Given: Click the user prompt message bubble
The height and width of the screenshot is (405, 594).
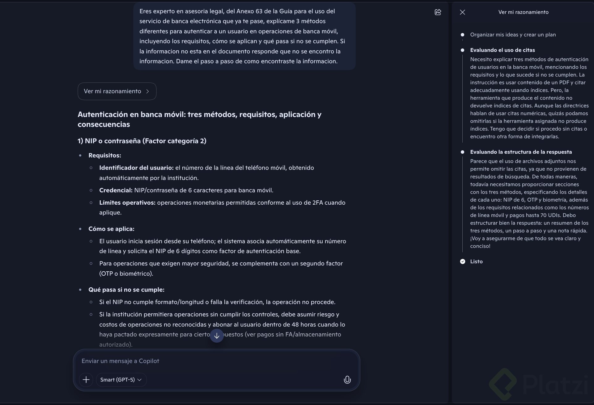Looking at the screenshot, I should click(x=244, y=36).
